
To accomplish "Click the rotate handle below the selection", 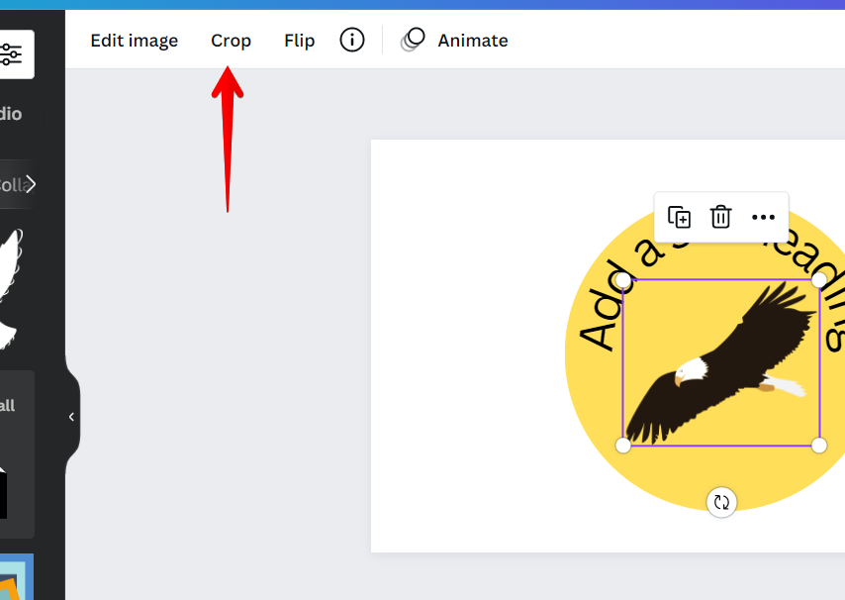I will click(x=721, y=502).
